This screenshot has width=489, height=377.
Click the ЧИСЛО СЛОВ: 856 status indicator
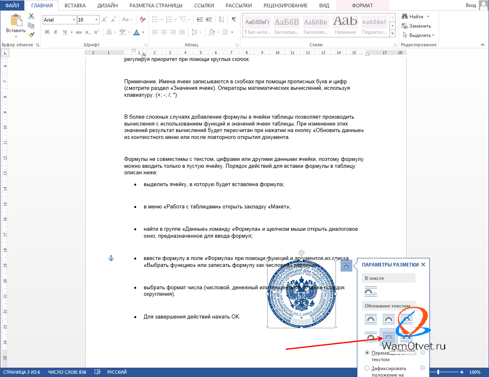click(x=67, y=372)
